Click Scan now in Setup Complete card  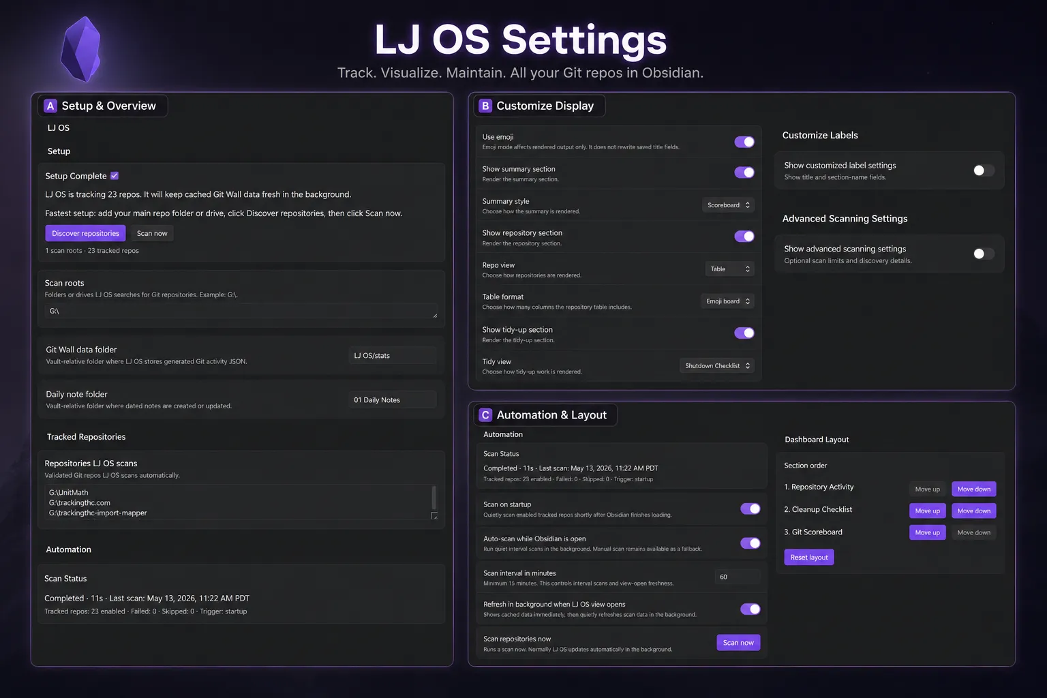coord(152,233)
